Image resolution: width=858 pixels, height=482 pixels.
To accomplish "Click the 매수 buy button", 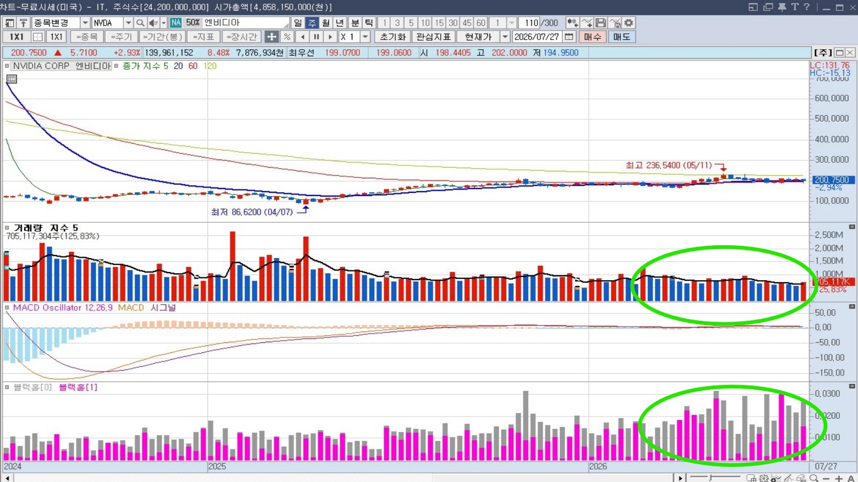I will 593,36.
